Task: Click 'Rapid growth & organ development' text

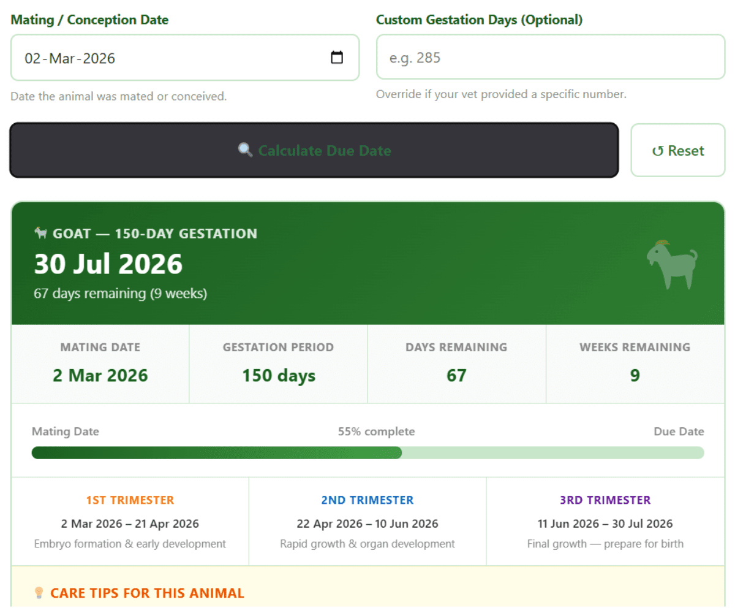Action: (x=367, y=544)
